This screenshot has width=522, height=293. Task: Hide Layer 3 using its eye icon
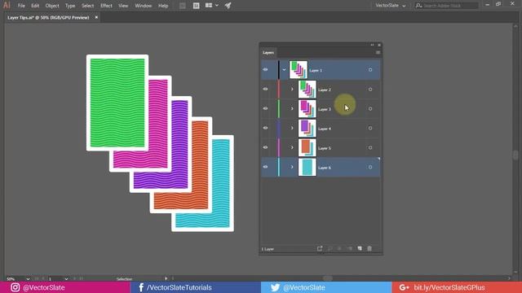pyautogui.click(x=265, y=108)
